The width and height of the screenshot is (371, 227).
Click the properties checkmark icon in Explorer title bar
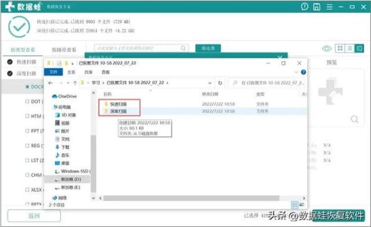pos(59,63)
